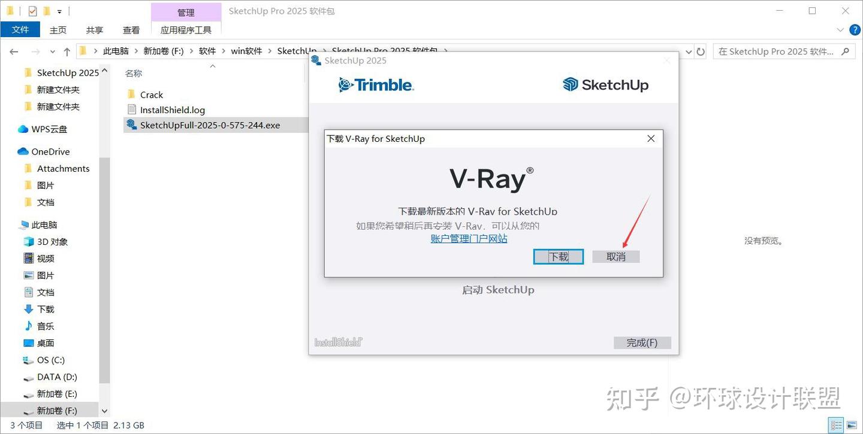The image size is (863, 434).
Task: Select the InstallShield.log file
Action: tap(166, 110)
